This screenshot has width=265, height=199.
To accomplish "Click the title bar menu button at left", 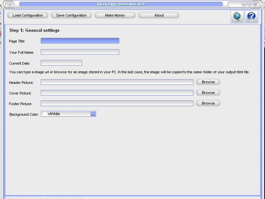I will pyautogui.click(x=10, y=4).
